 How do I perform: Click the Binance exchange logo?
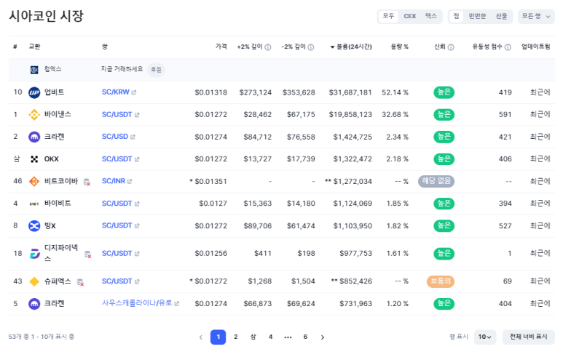(x=34, y=115)
